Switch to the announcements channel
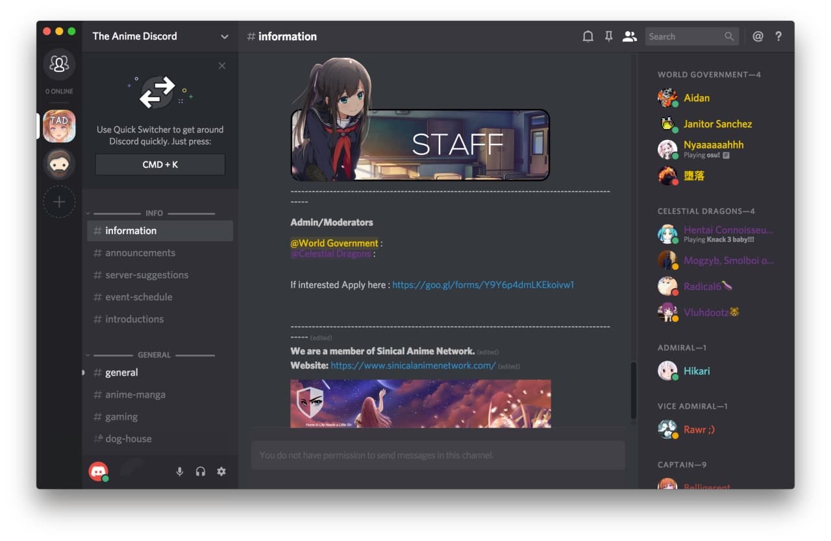The image size is (831, 541). (140, 252)
